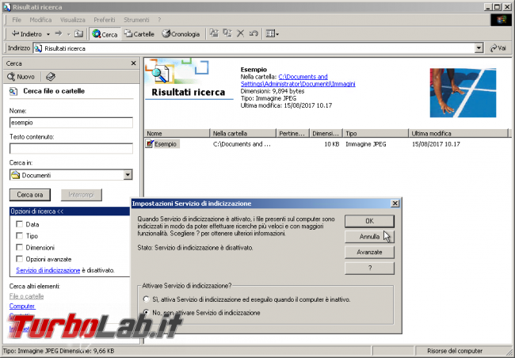Open the File menu
The height and width of the screenshot is (358, 515).
point(17,20)
